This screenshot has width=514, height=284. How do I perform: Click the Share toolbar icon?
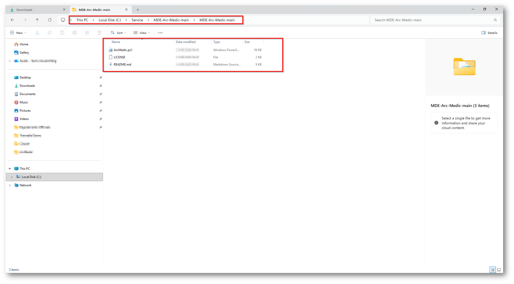[x=87, y=33]
